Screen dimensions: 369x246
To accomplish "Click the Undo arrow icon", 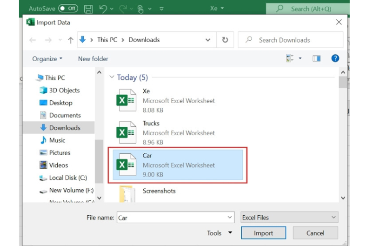I will (103, 9).
